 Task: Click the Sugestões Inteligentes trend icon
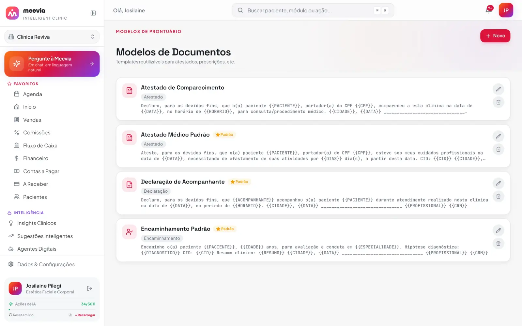click(11, 236)
